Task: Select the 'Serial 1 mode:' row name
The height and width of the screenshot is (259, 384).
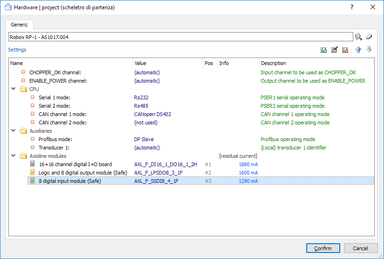Action: click(x=54, y=97)
